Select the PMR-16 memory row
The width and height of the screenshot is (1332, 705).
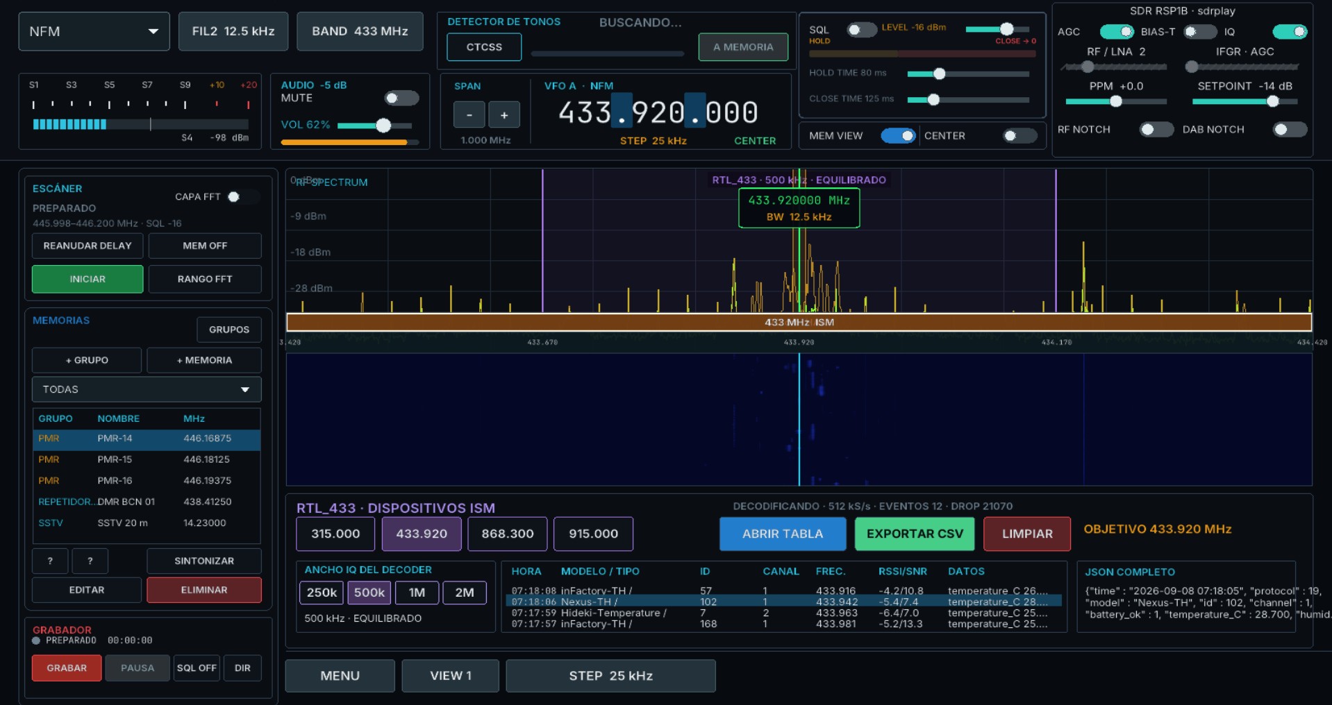pyautogui.click(x=147, y=481)
